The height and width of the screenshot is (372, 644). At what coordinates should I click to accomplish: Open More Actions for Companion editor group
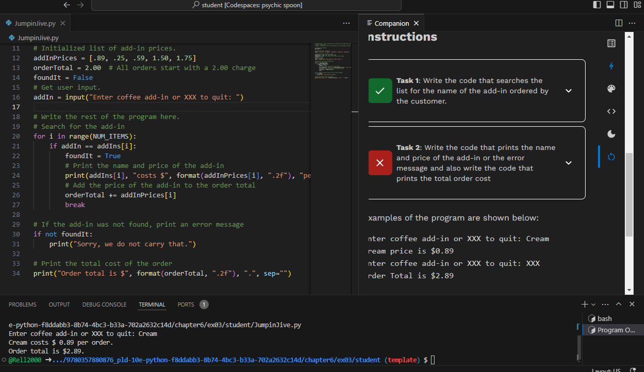click(x=632, y=23)
